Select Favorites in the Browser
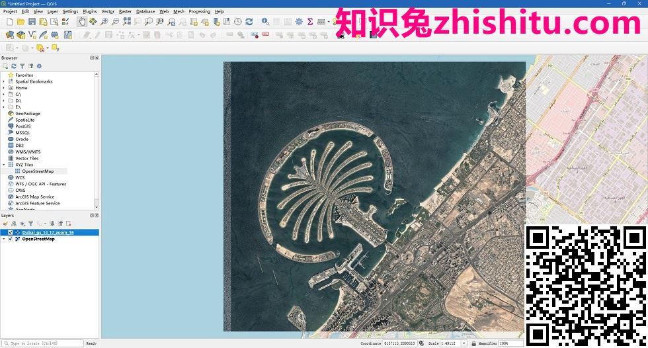This screenshot has height=348, width=648. point(24,75)
